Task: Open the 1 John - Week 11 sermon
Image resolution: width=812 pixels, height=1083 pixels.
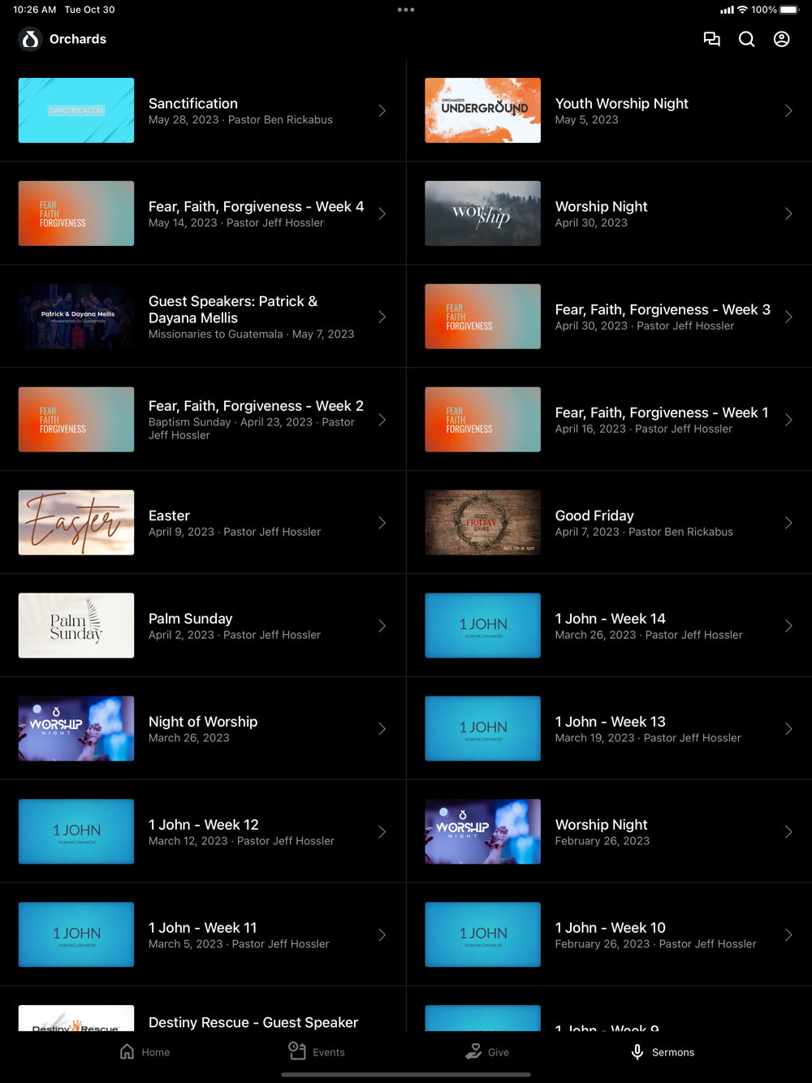Action: click(203, 935)
